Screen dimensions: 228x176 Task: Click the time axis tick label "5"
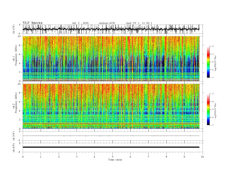(113, 157)
